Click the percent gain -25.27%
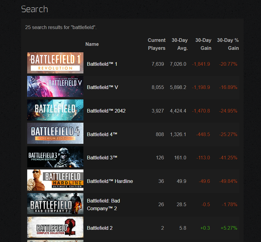This screenshot has height=242, width=261. [228, 134]
